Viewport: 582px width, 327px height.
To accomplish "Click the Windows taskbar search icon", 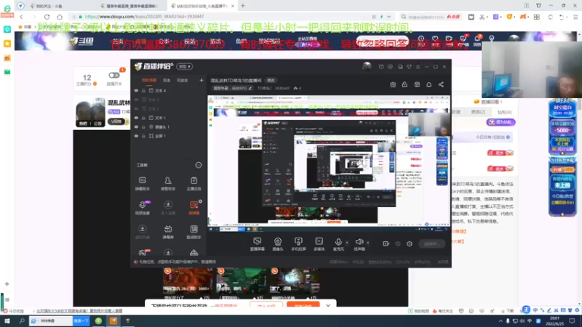I will click(x=22, y=320).
